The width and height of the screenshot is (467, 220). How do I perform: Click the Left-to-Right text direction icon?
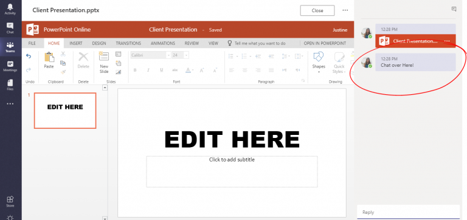(285, 70)
